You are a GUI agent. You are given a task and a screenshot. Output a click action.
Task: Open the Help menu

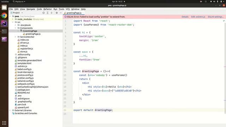(x=83, y=9)
